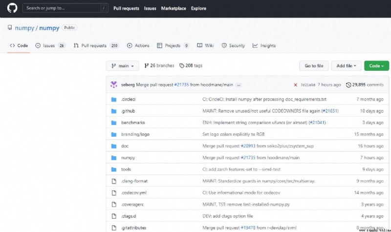Click the numpy folder icon
Image resolution: width=391 pixels, height=232 pixels.
[114, 158]
